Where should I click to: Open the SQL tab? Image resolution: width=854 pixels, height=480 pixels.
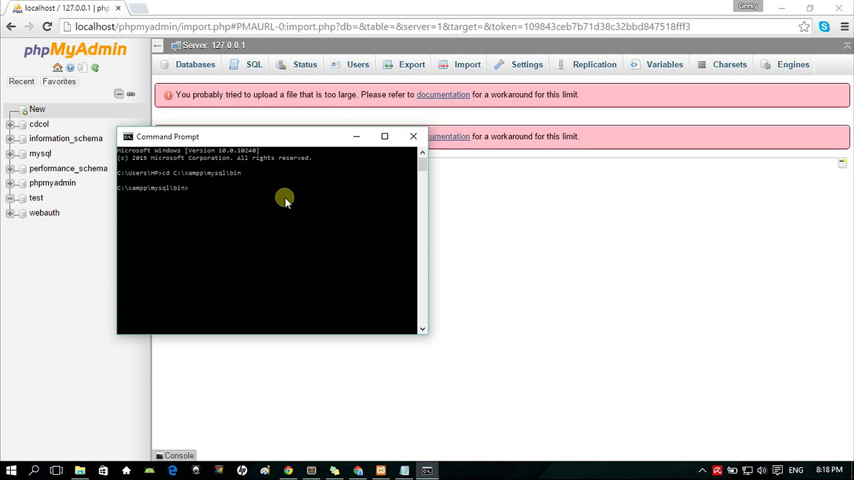coord(246,65)
